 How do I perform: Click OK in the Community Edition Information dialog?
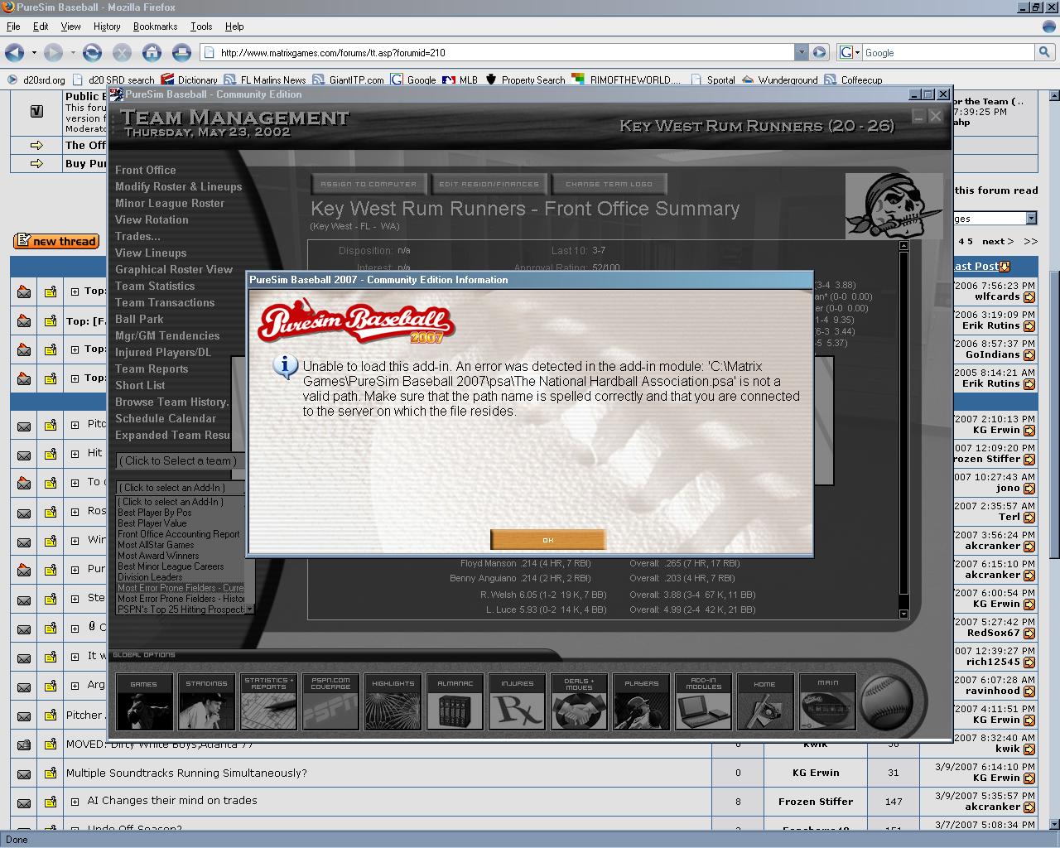pos(547,540)
